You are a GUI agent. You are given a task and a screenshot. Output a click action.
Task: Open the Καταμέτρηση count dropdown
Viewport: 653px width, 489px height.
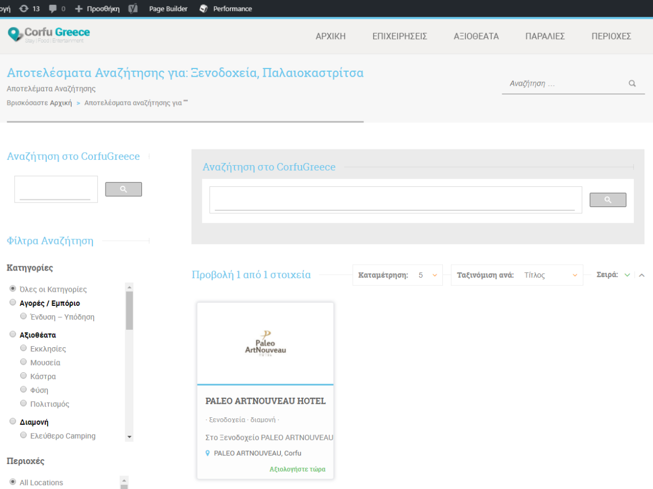click(398, 275)
